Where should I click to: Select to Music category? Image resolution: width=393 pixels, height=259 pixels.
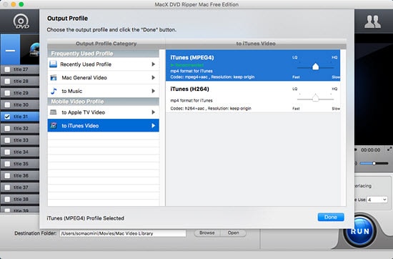click(x=104, y=91)
